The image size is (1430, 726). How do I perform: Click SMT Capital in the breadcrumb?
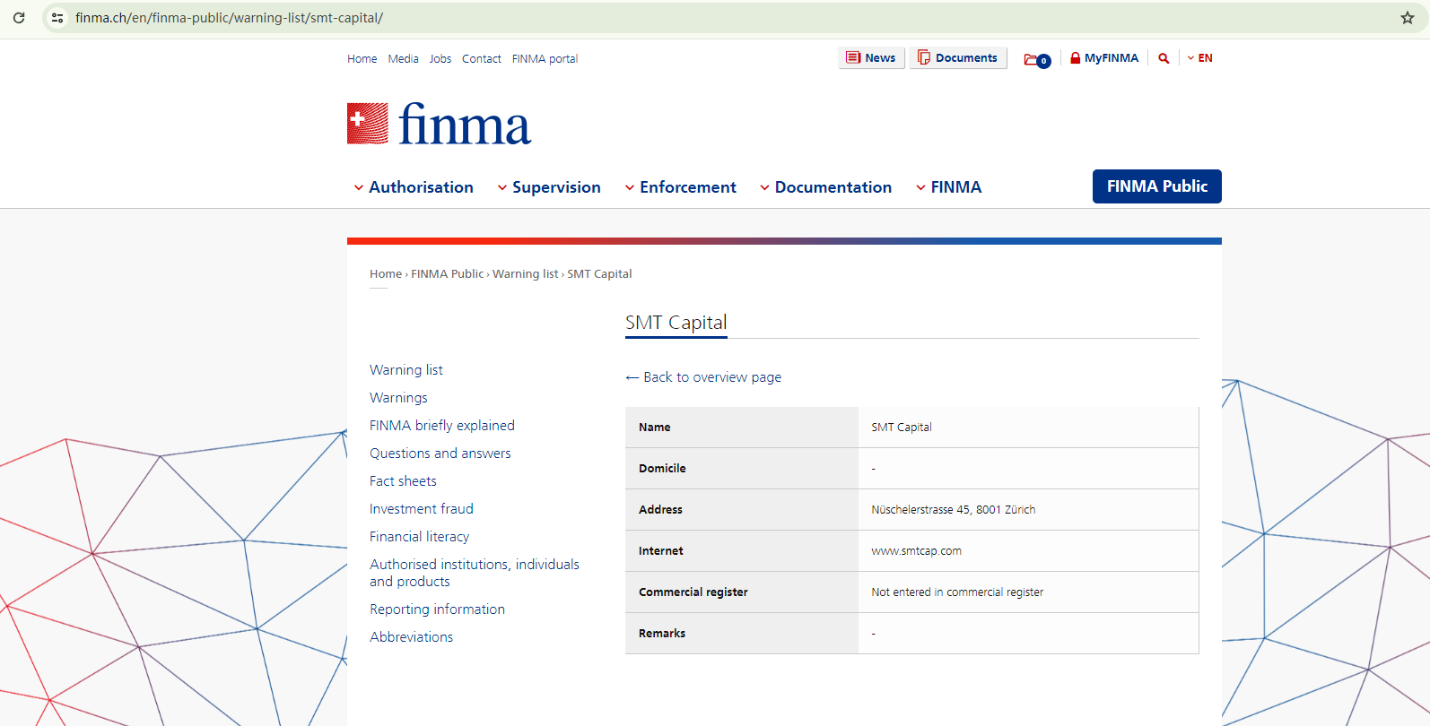599,274
